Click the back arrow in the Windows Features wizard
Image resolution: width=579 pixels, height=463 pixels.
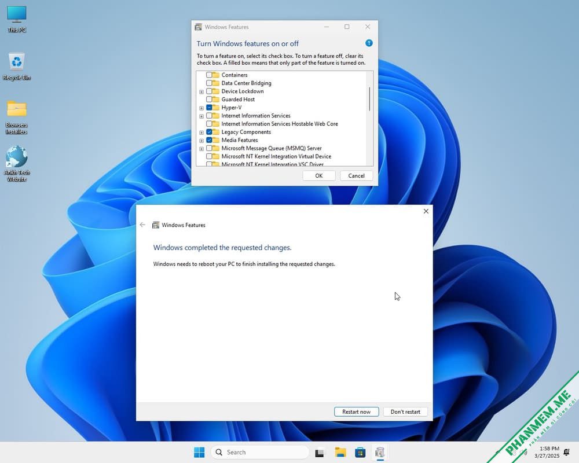coord(142,225)
